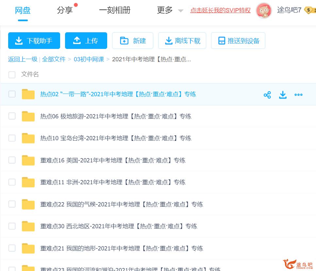Click the user avatar picture
Screen dimensions: 316x271
point(264,10)
